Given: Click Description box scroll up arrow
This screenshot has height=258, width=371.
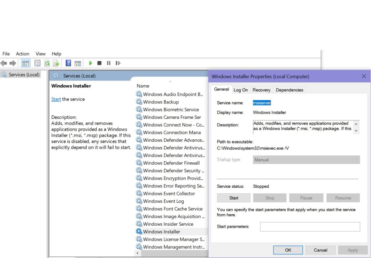Looking at the screenshot, I should [356, 124].
